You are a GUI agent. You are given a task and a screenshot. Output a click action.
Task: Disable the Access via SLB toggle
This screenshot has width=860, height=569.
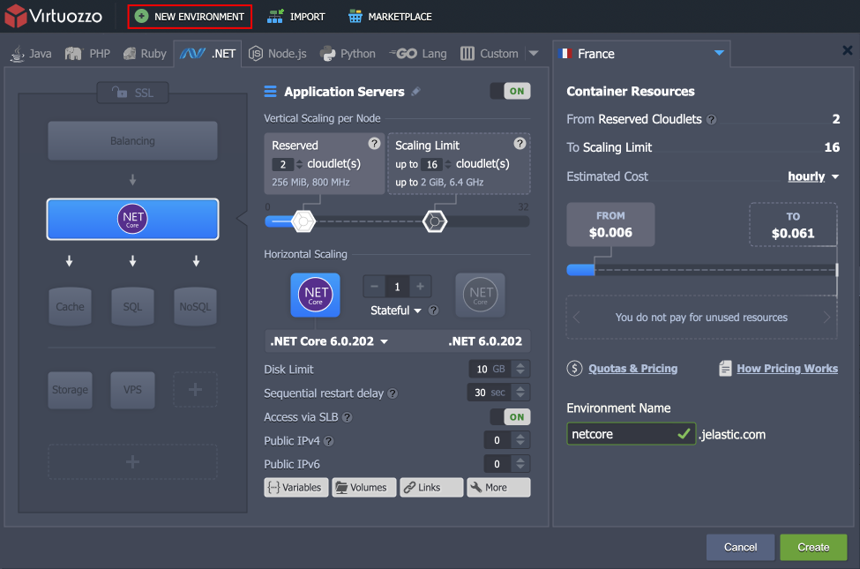pos(510,416)
